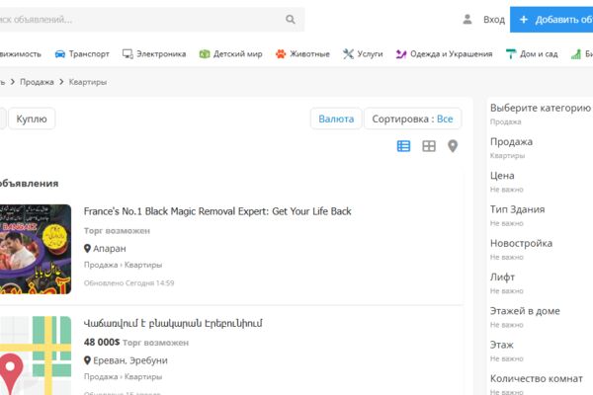Click the Апаран location text
The height and width of the screenshot is (395, 593).
[110, 249]
